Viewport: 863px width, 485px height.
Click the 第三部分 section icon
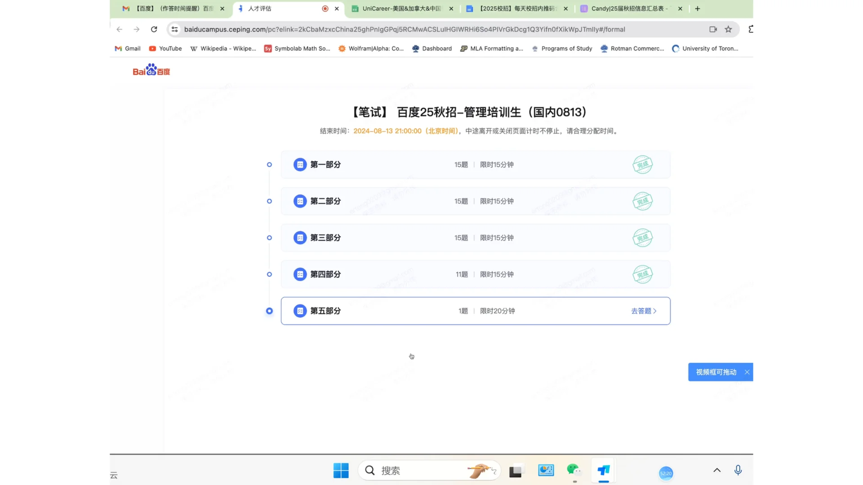300,238
